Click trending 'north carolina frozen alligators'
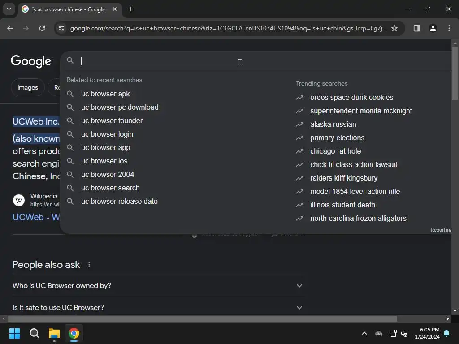459x344 pixels. (358, 219)
